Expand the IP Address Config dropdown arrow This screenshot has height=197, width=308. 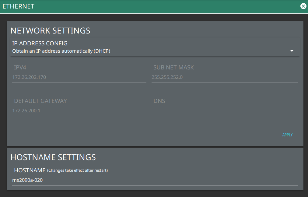click(292, 51)
